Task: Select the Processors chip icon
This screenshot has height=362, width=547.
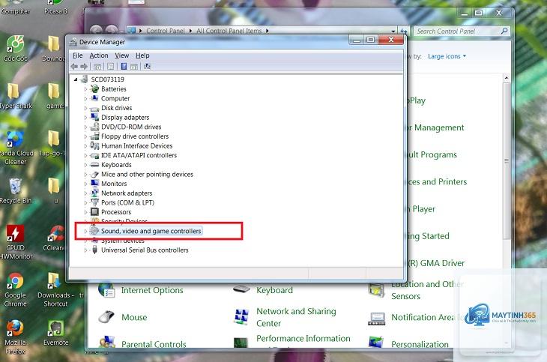Action: [x=94, y=211]
